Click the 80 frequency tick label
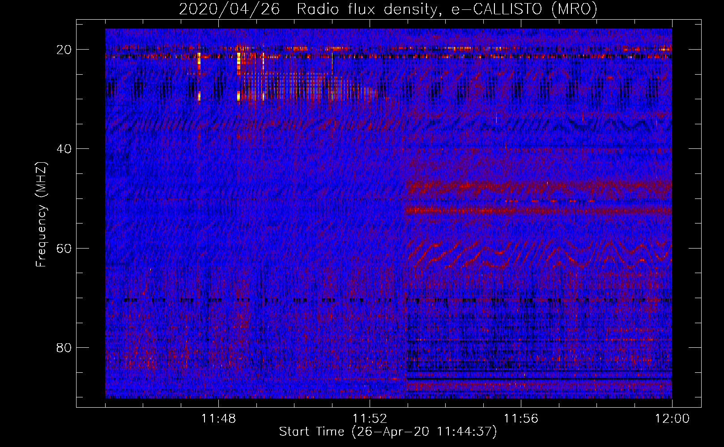Image resolution: width=724 pixels, height=447 pixels. (x=64, y=347)
